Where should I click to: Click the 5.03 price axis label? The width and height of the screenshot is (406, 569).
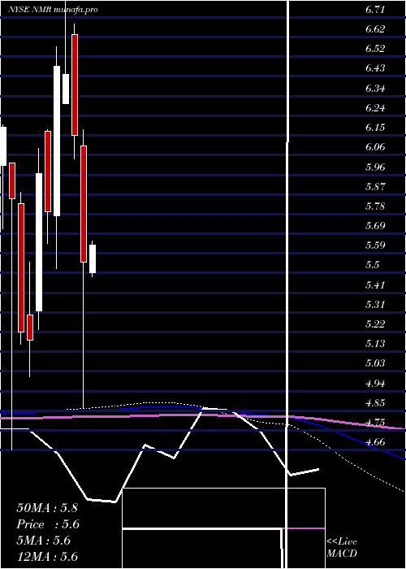tap(375, 363)
